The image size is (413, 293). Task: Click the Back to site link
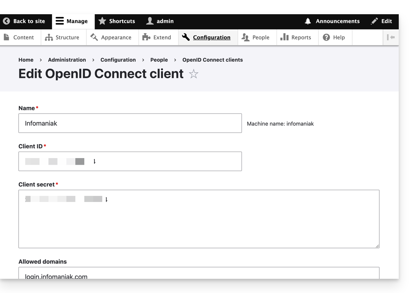tap(26, 21)
